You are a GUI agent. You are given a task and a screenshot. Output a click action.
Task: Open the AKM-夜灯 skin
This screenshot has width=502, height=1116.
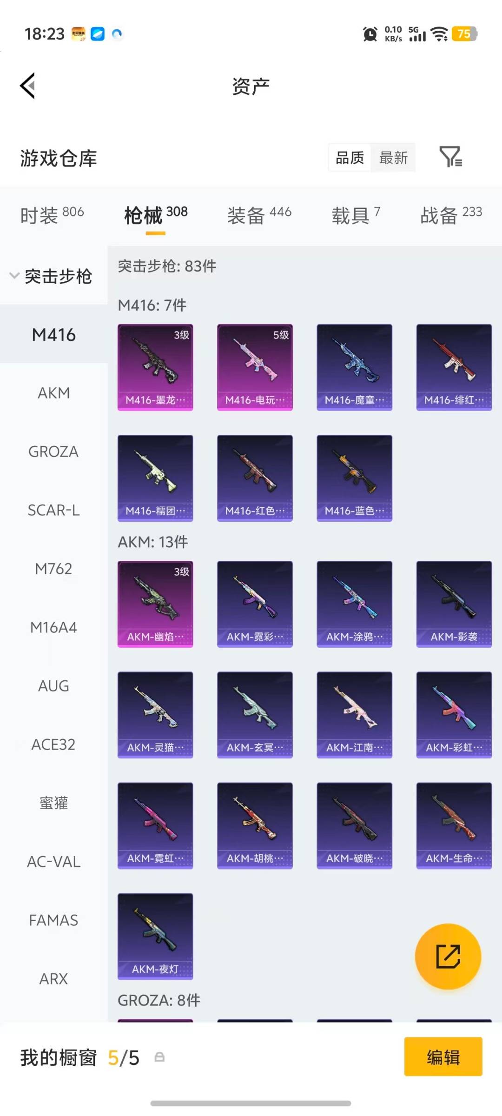click(155, 937)
